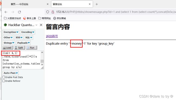This screenshot has height=100, width=176.
Task: Open the Strings dropdown menu
Action: pos(9,43)
